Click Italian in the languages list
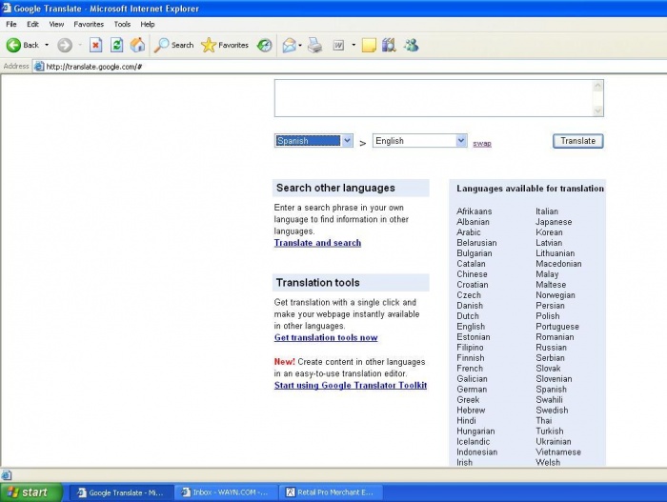The image size is (667, 502). [547, 211]
